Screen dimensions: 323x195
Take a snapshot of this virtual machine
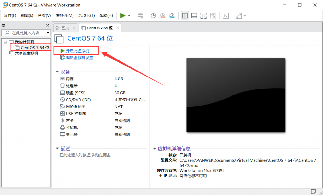pyautogui.click(x=153, y=16)
